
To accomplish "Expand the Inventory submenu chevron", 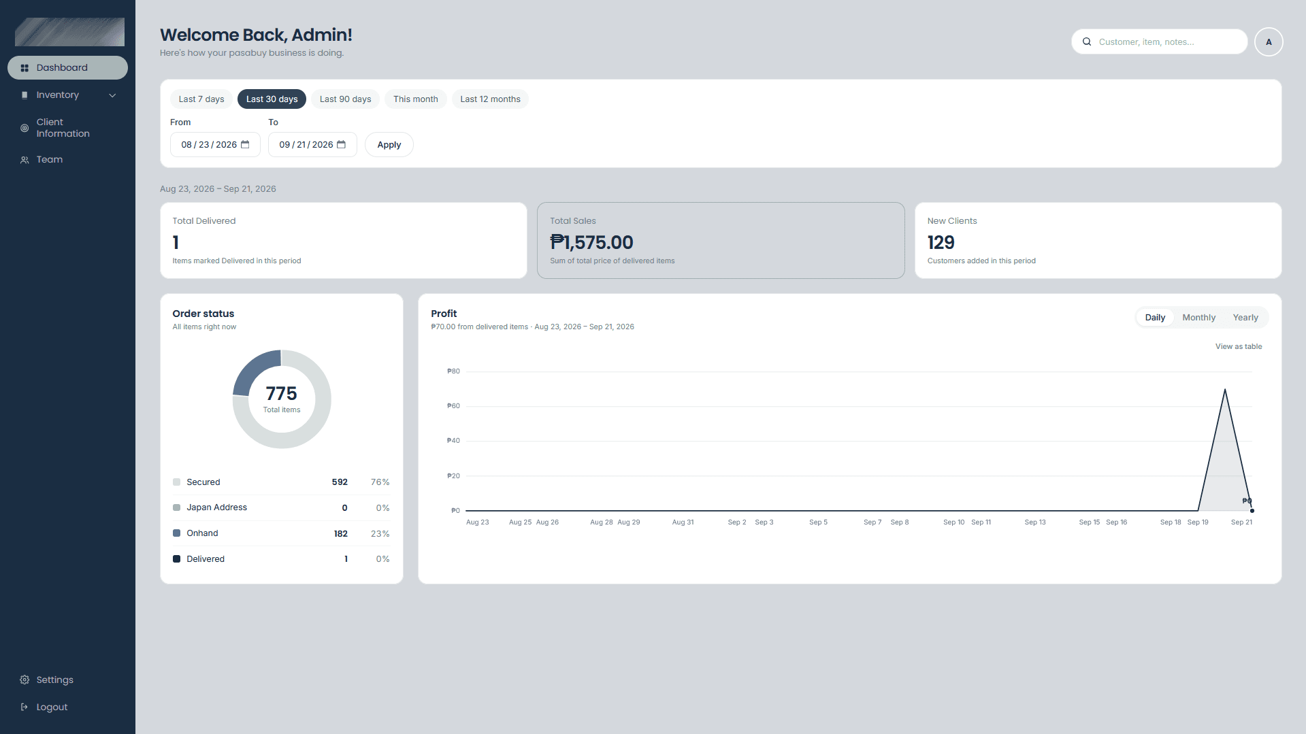I will click(112, 95).
